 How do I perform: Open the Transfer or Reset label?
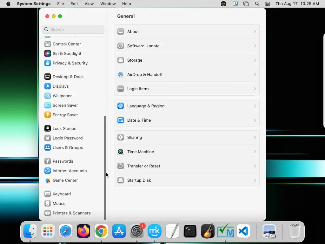[144, 166]
